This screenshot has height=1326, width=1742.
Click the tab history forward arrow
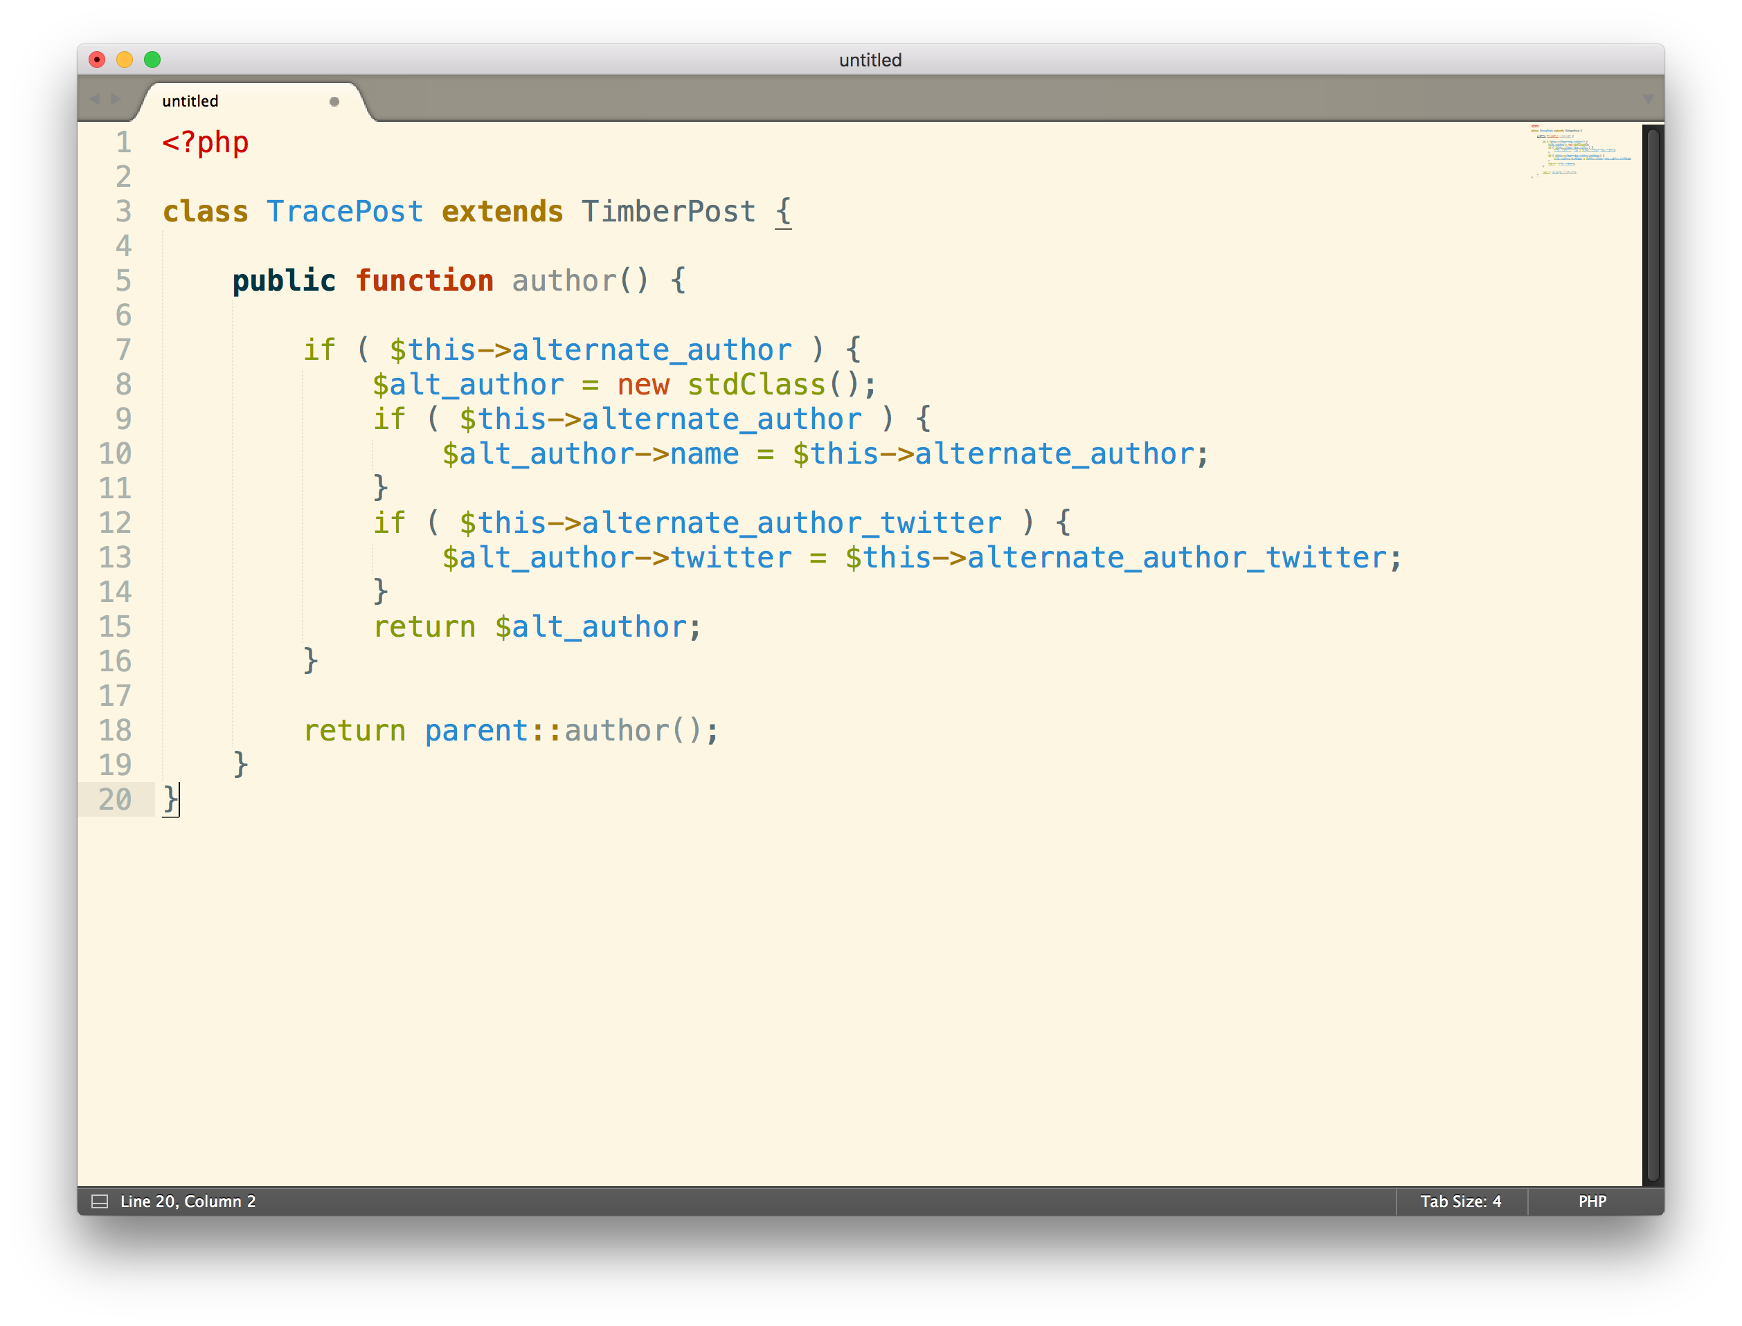(x=116, y=99)
